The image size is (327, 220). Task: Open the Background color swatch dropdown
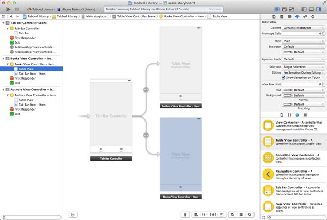[304, 95]
